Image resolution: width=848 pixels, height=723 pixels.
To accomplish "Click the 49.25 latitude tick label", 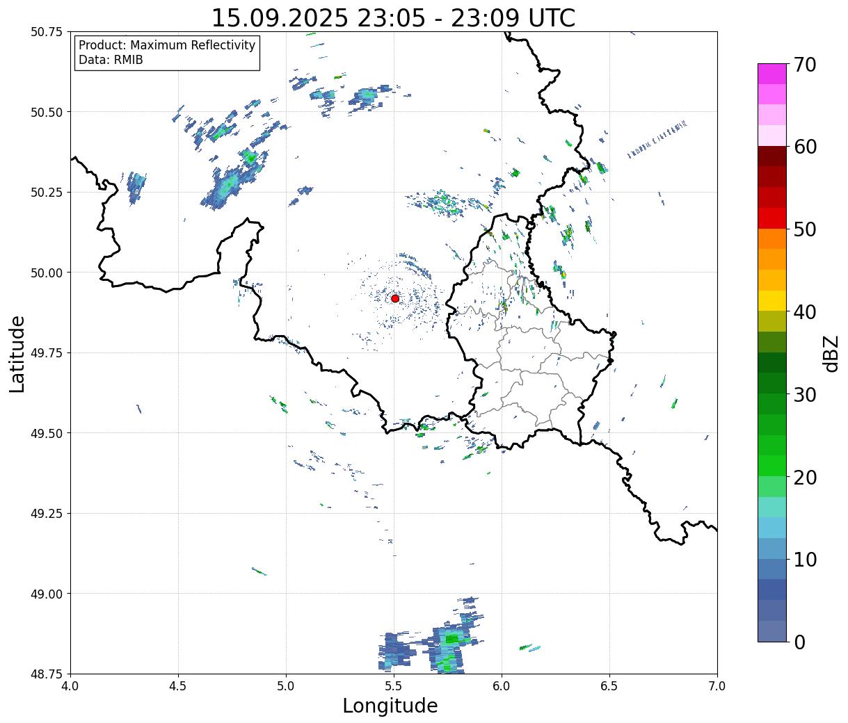I will tap(47, 514).
